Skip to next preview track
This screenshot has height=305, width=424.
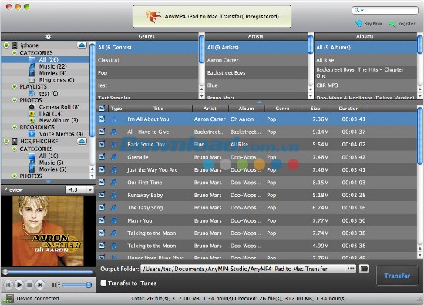point(40,284)
